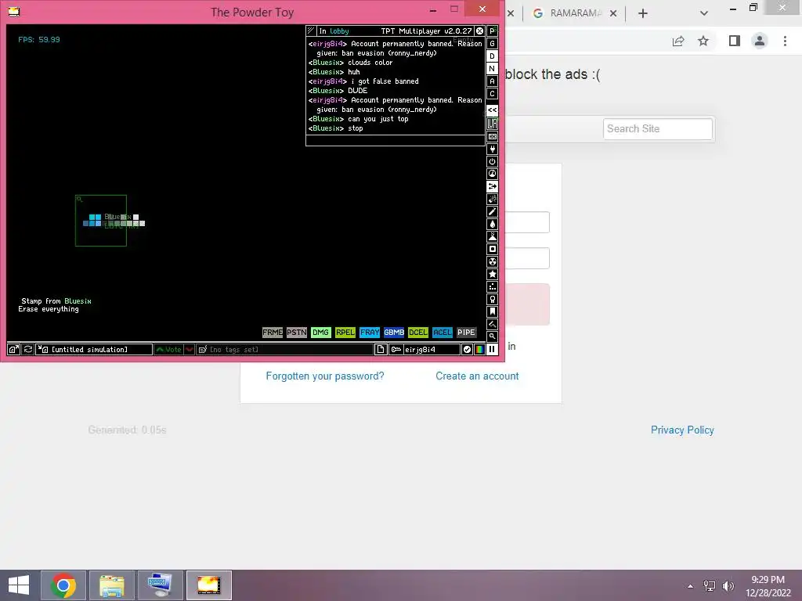This screenshot has width=802, height=601.
Task: Select the Explosives category icon
Action: tap(492, 199)
